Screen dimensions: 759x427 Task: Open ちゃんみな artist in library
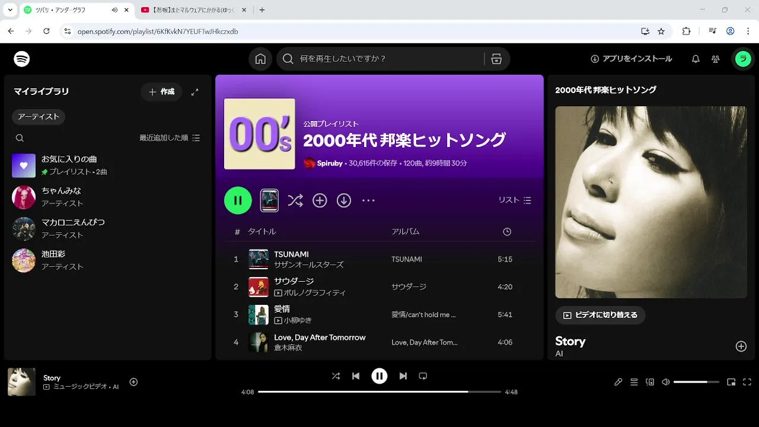pyautogui.click(x=108, y=197)
